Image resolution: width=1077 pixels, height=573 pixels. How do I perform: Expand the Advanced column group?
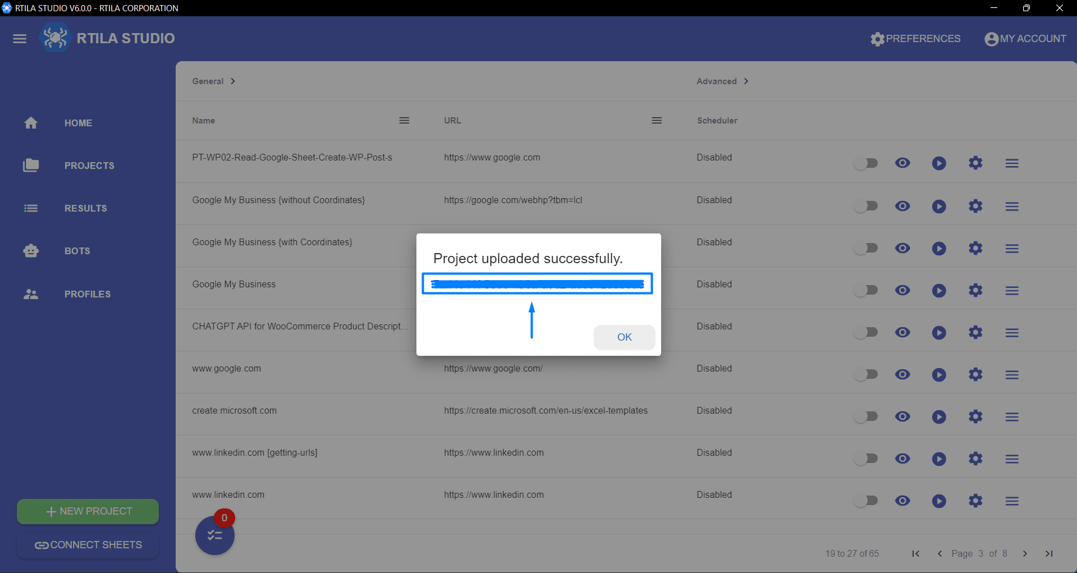(x=723, y=81)
